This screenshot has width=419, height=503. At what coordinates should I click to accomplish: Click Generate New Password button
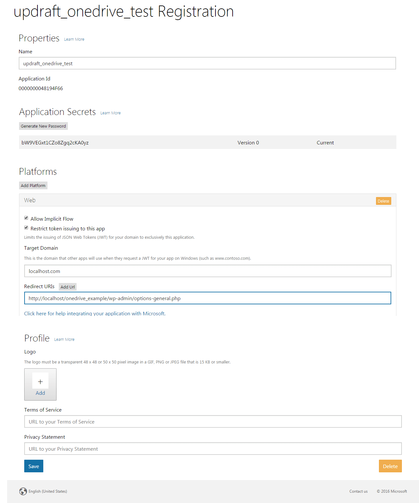click(x=43, y=126)
